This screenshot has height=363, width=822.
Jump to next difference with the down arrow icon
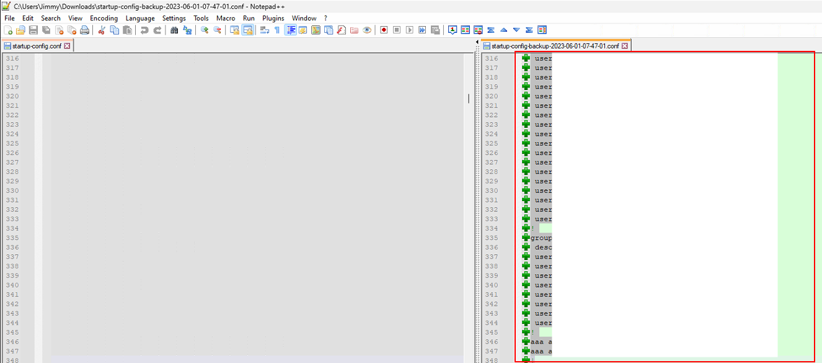pos(516,30)
